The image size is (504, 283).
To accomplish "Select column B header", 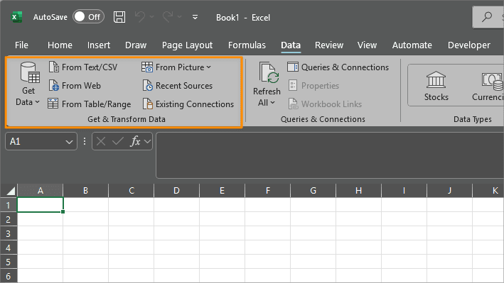I will (85, 191).
